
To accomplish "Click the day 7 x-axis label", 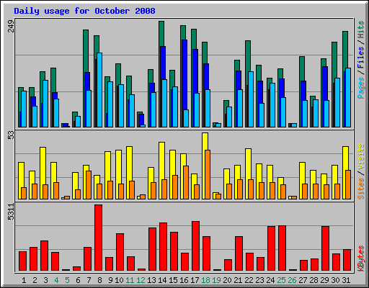I will [x=89, y=280].
